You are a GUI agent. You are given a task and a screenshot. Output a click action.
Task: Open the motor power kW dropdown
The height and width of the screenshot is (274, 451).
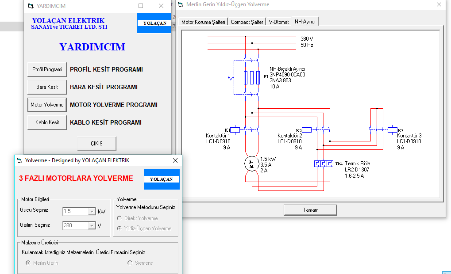92,211
